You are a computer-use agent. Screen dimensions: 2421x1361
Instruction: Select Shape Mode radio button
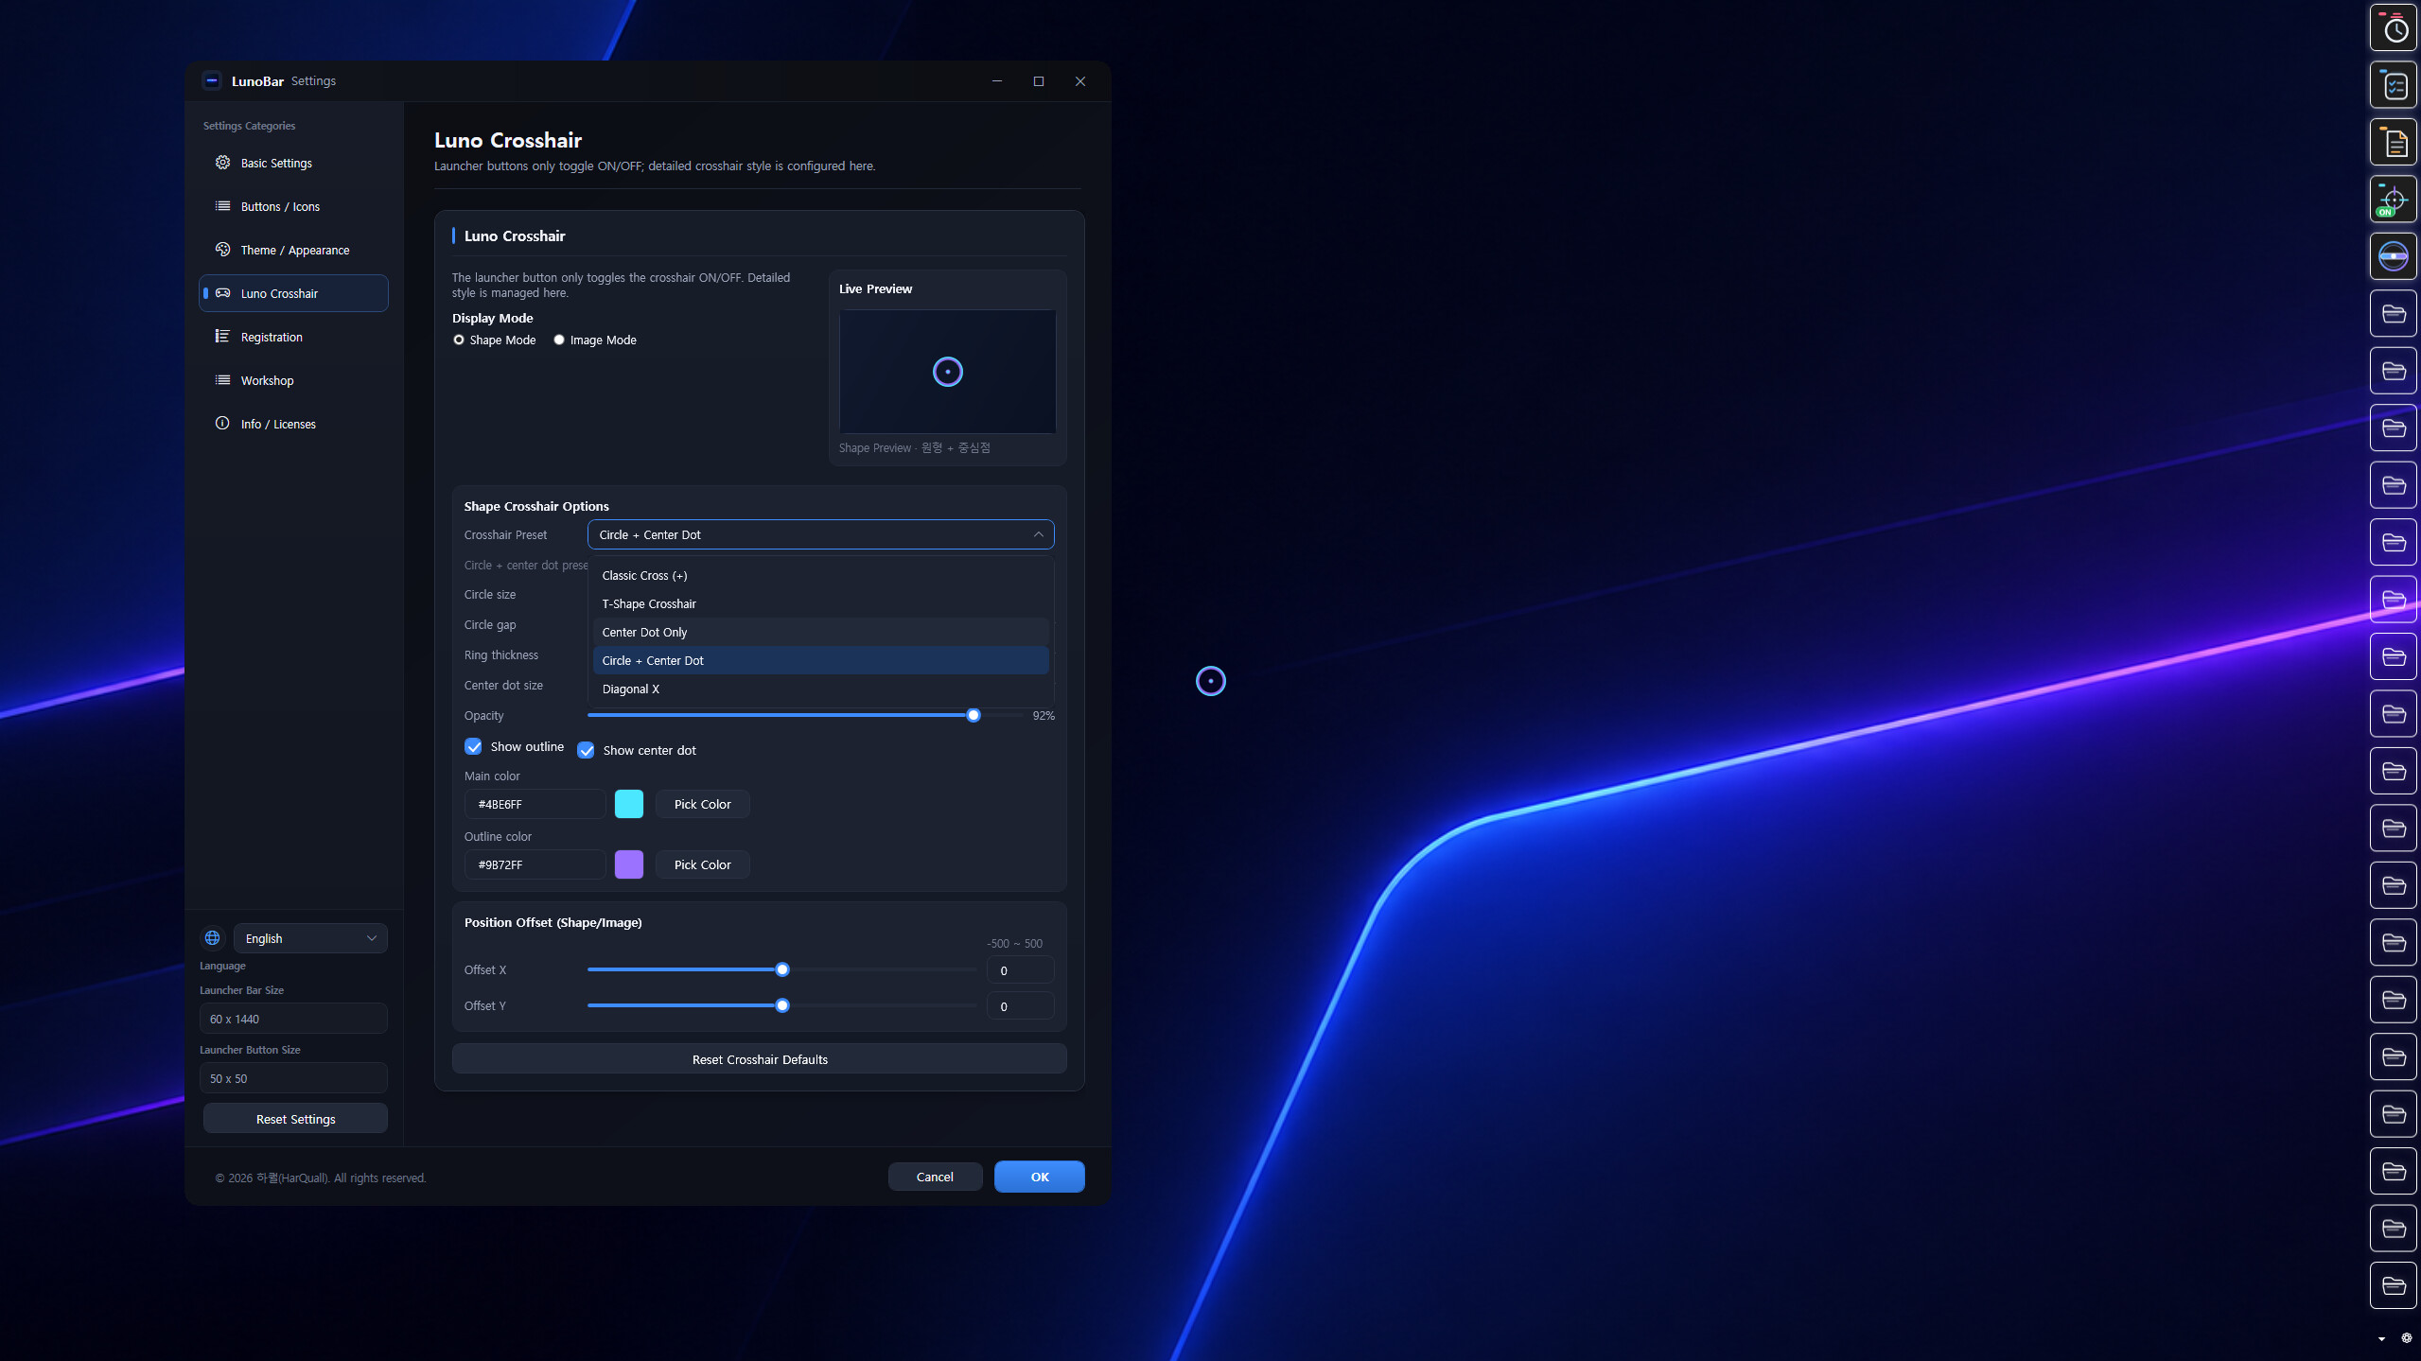(x=459, y=340)
